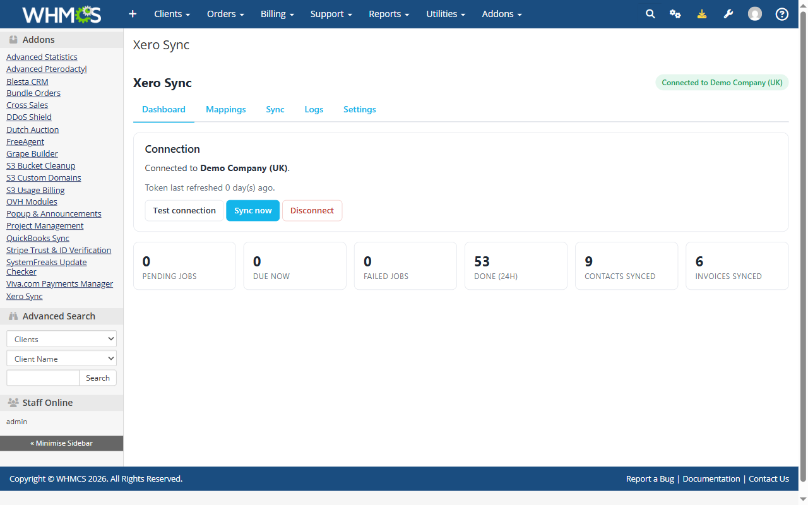Expand the Addons menu
Image resolution: width=808 pixels, height=505 pixels.
(502, 14)
